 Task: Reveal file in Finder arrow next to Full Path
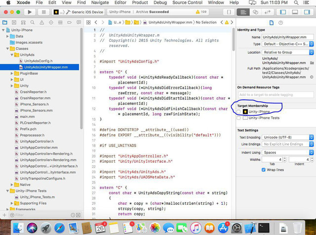tap(312, 77)
